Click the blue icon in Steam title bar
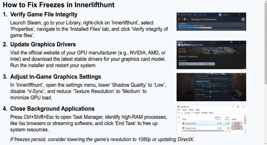This screenshot has height=145, width=267. tap(220, 15)
